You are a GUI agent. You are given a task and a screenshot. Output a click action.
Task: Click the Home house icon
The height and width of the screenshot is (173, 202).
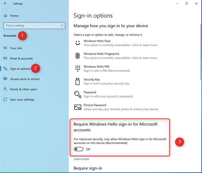(5, 16)
